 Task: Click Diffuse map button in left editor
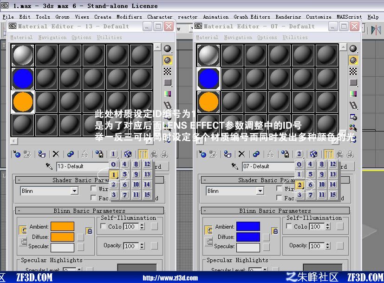click(x=81, y=237)
